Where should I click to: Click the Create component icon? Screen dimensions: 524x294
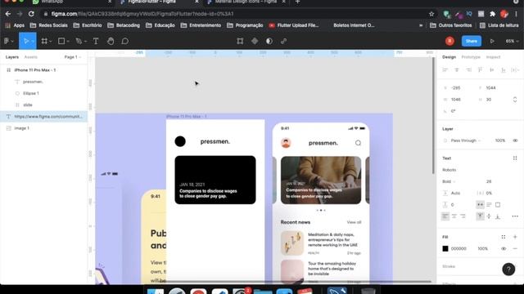coord(255,41)
